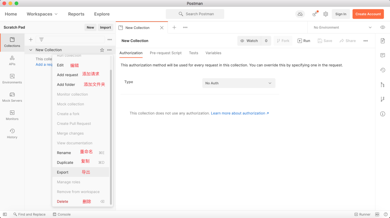Open the help question mark icon
The height and width of the screenshot is (218, 390).
(x=386, y=214)
